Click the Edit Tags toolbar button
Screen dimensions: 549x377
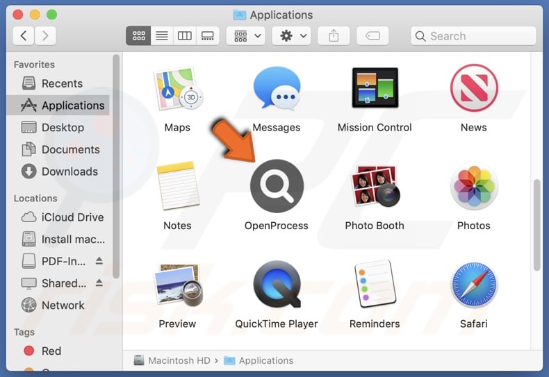[x=372, y=35]
